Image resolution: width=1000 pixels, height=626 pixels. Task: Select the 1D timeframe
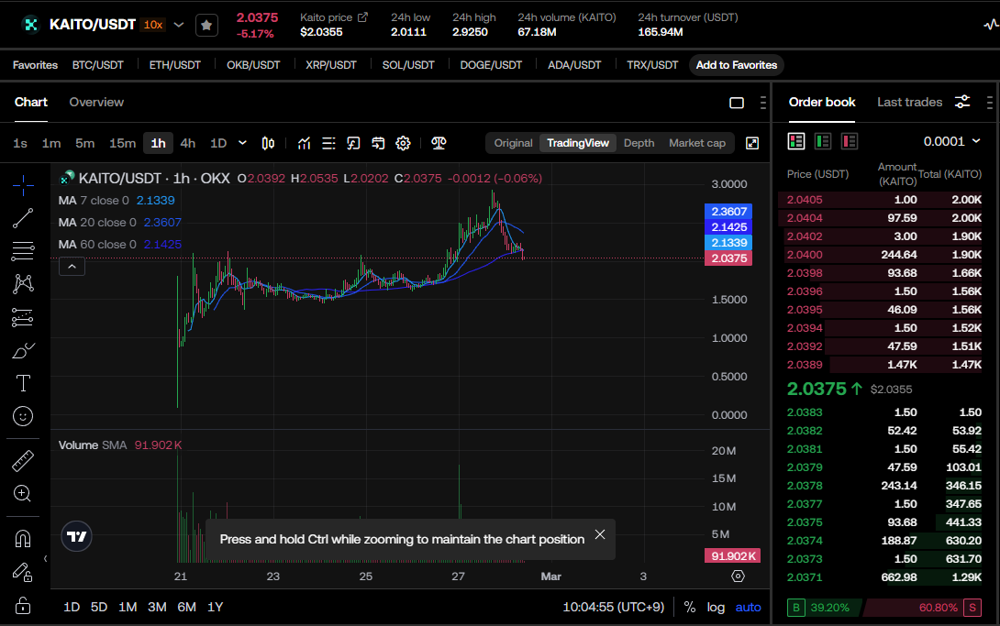[x=218, y=143]
